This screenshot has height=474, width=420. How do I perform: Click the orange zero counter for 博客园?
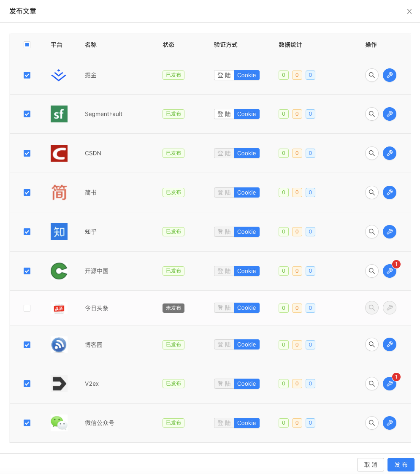[x=297, y=344]
